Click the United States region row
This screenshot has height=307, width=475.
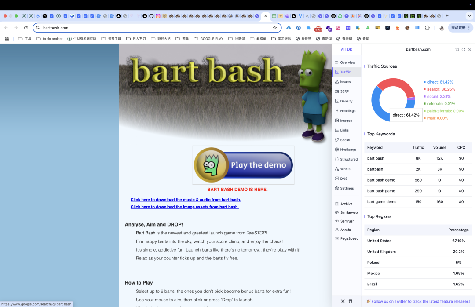click(418, 241)
